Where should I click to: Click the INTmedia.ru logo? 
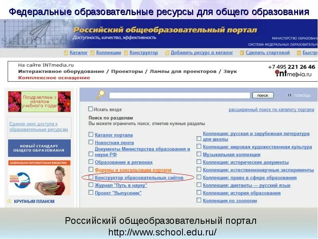pyautogui.click(x=293, y=74)
